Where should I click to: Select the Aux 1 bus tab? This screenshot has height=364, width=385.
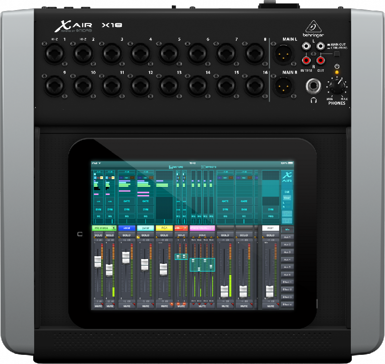point(287,237)
